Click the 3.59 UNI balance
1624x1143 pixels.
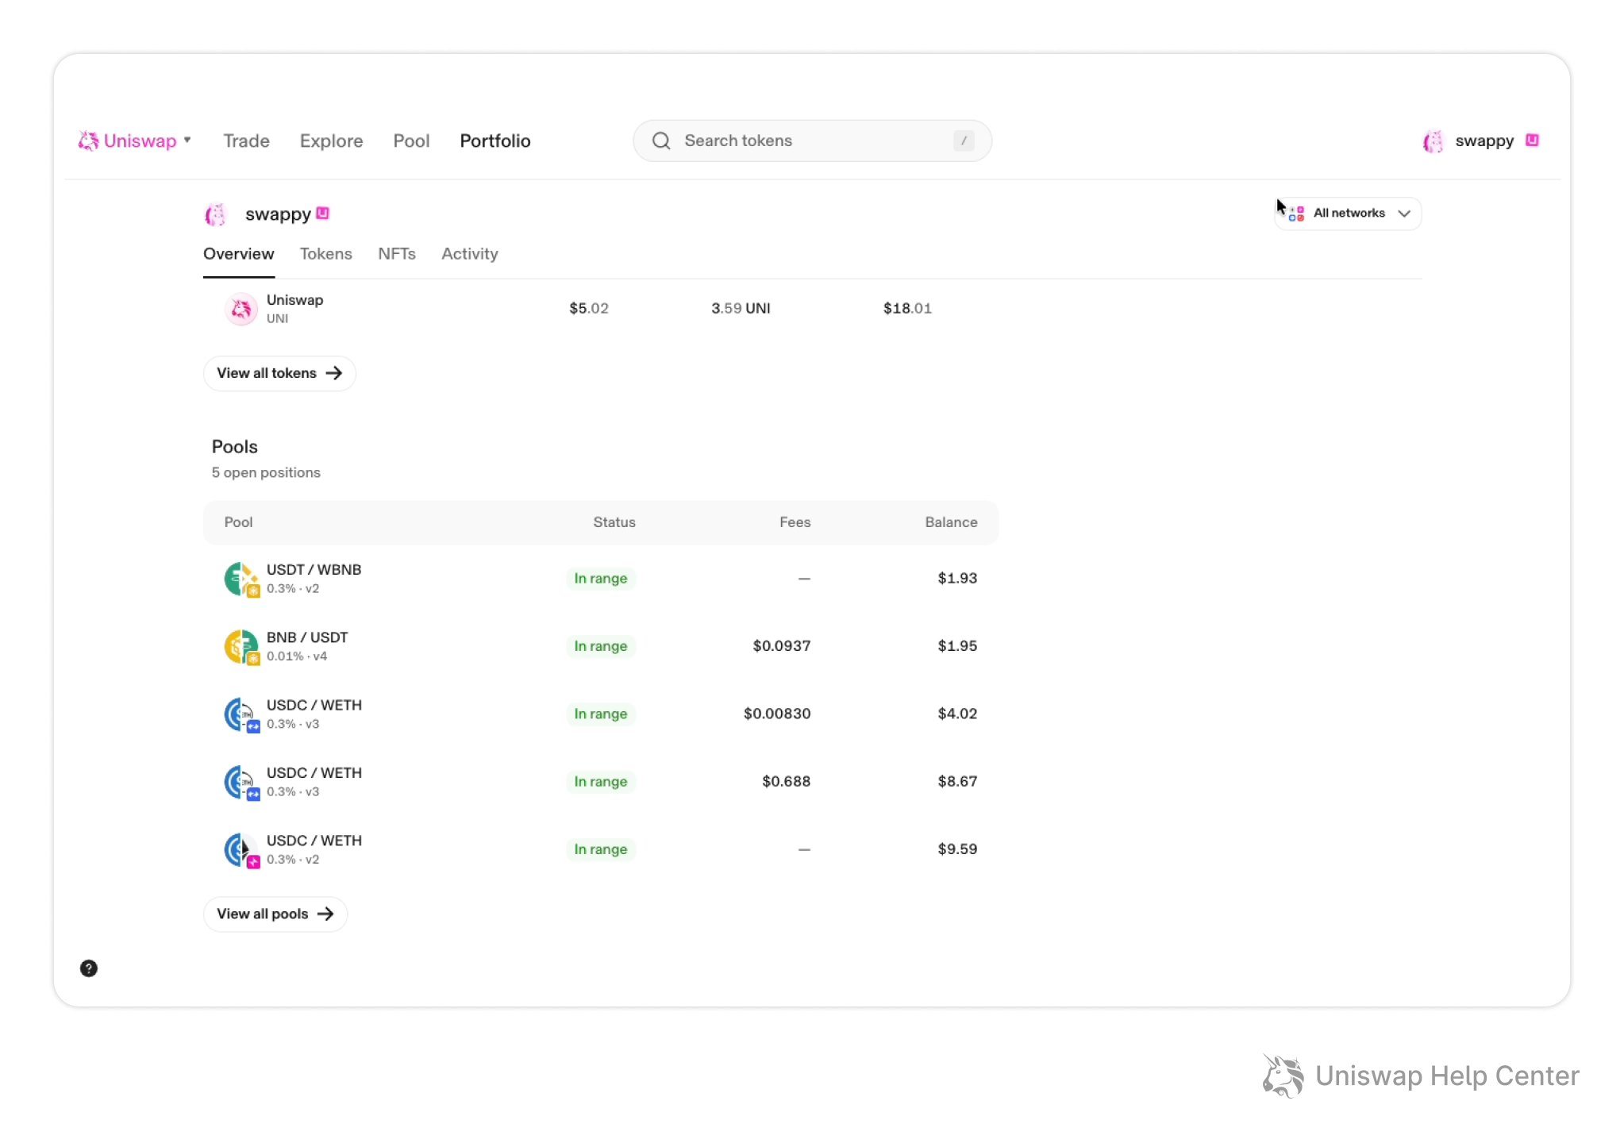pyautogui.click(x=741, y=309)
